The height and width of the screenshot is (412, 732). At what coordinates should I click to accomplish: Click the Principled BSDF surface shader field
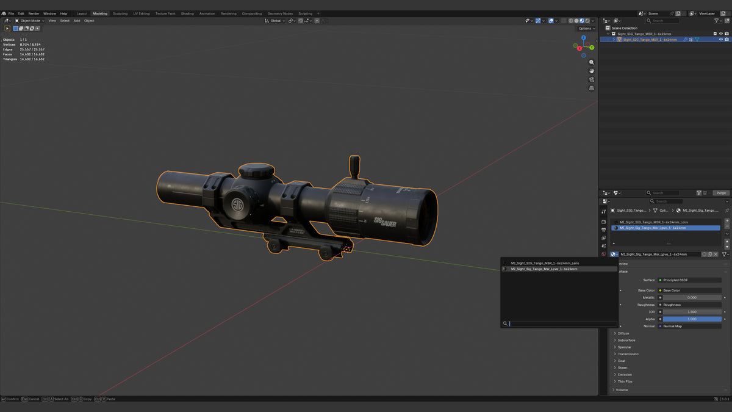(x=690, y=280)
